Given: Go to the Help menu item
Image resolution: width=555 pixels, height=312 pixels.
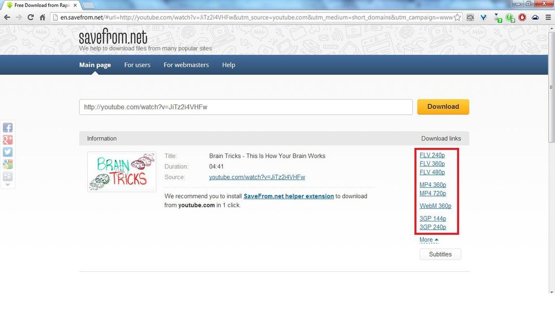Looking at the screenshot, I should point(228,65).
